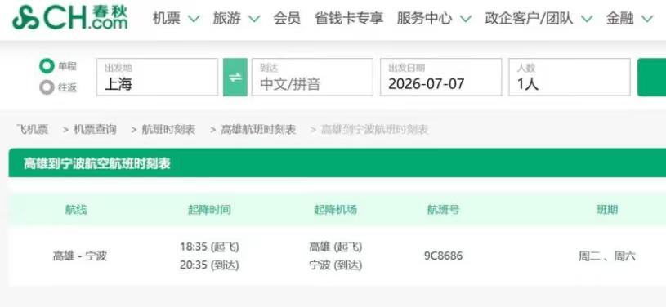666x307 pixels.
Task: Go to 飞机票 breadcrumb link
Action: click(x=33, y=130)
